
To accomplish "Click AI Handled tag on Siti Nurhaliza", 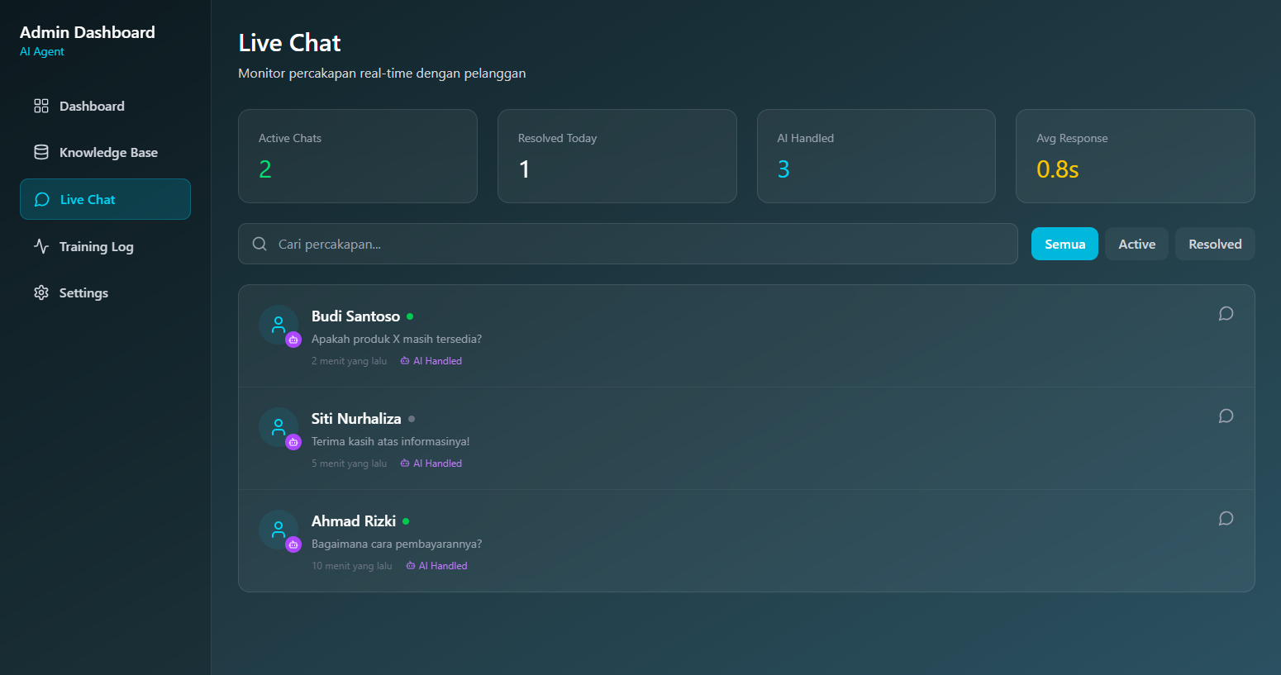I will tap(431, 463).
